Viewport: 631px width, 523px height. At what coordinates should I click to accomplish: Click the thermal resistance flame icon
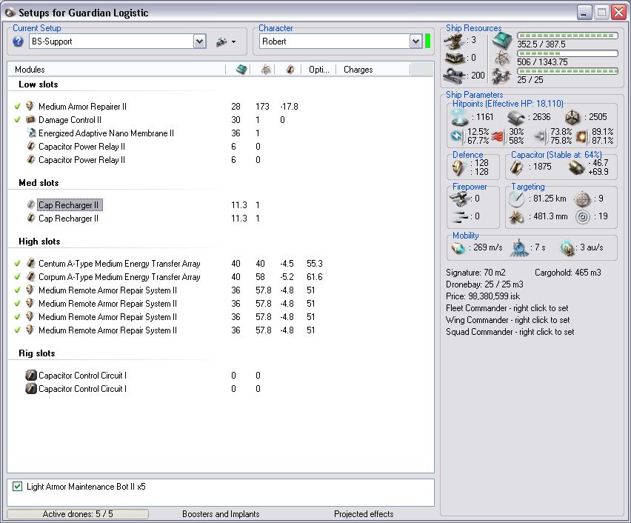pos(498,137)
